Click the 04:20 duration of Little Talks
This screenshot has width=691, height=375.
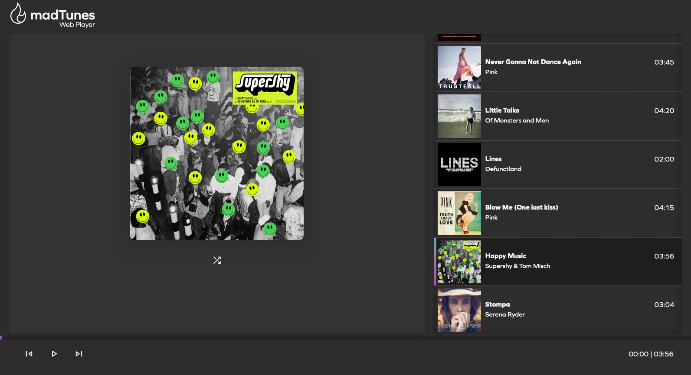(664, 110)
